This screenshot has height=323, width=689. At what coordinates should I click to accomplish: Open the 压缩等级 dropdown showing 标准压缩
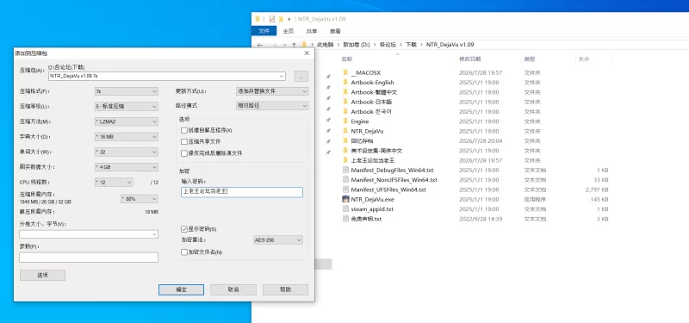tap(126, 106)
